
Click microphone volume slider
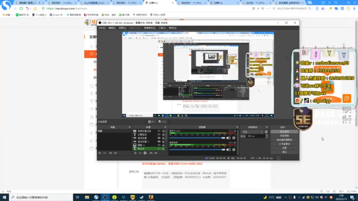pyautogui.click(x=197, y=138)
